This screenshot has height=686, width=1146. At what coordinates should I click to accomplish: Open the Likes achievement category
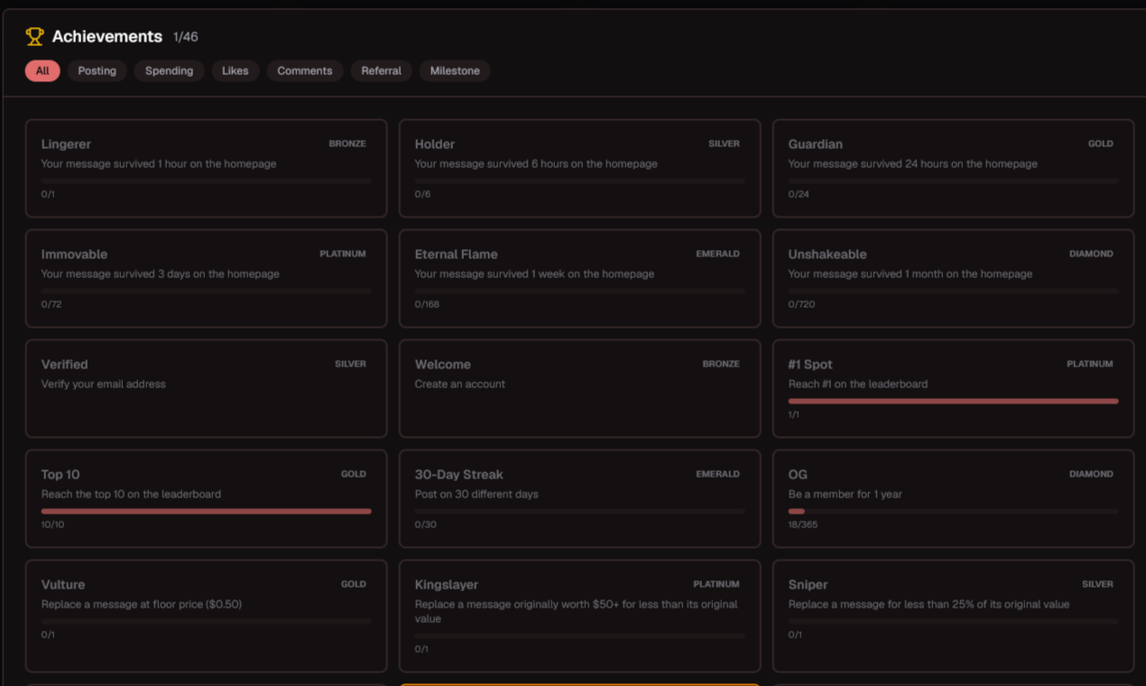pos(235,70)
